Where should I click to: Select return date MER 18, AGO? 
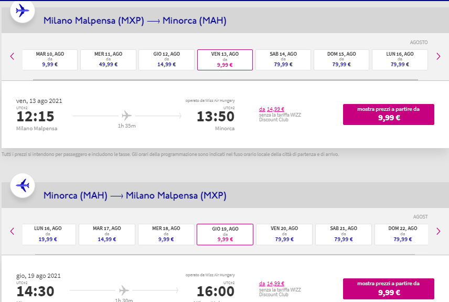[x=166, y=234]
